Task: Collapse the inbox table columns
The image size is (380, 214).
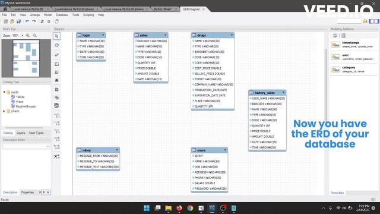Action: pyautogui.click(x=117, y=150)
